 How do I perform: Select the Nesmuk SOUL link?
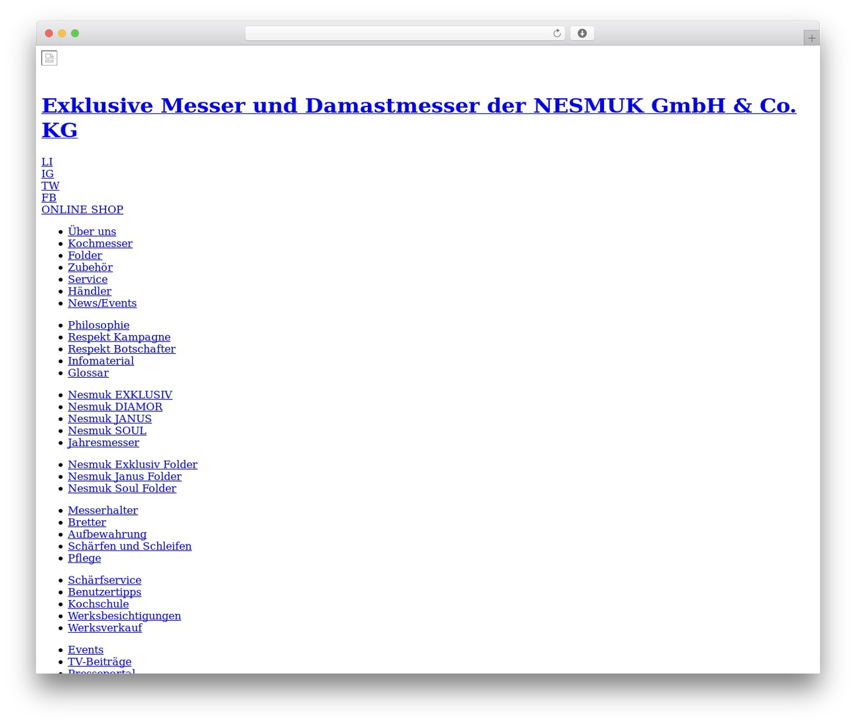[107, 431]
